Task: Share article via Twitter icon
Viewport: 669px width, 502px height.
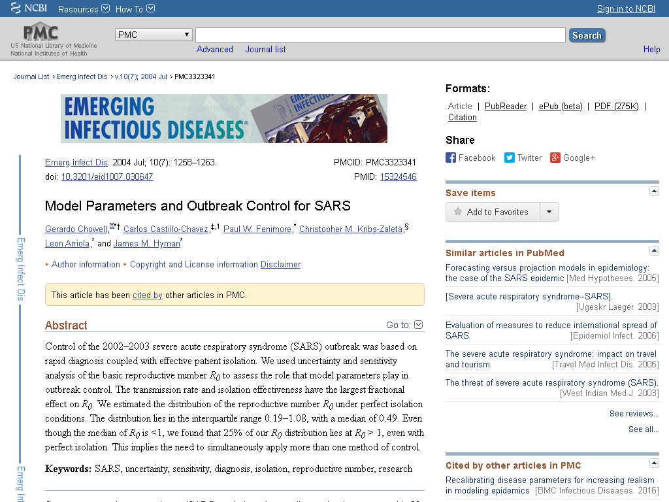Action: (x=510, y=158)
